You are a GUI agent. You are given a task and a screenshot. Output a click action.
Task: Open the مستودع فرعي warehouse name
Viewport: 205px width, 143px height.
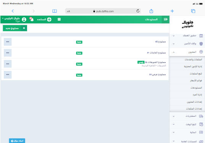click(x=157, y=74)
